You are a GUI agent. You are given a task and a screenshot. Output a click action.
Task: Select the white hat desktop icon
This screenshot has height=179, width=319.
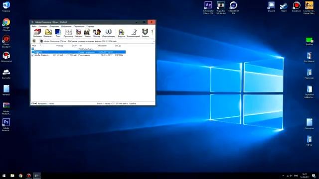6,74
